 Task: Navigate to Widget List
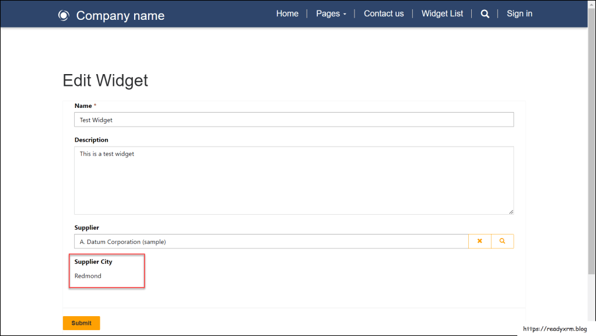(x=442, y=14)
